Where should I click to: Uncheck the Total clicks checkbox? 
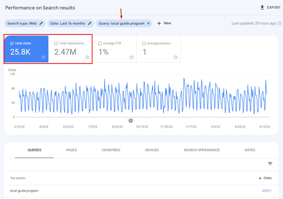pos(11,43)
